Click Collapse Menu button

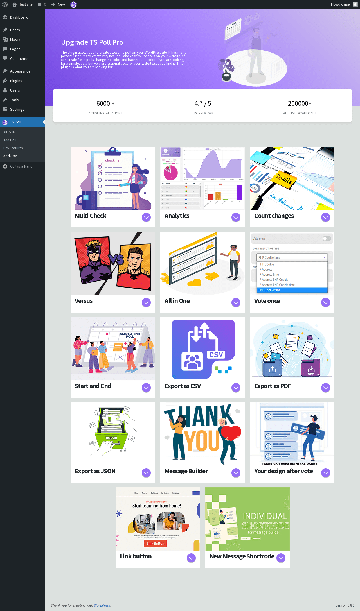[x=22, y=166]
